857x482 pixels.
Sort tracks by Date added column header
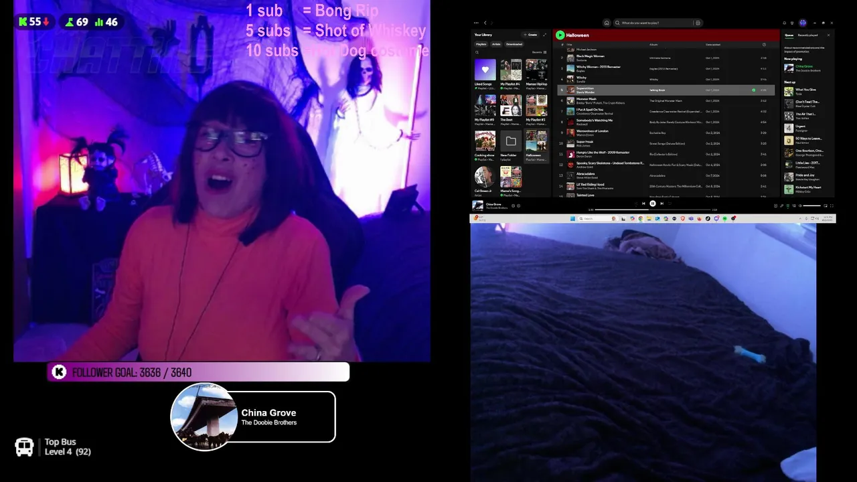(x=713, y=45)
